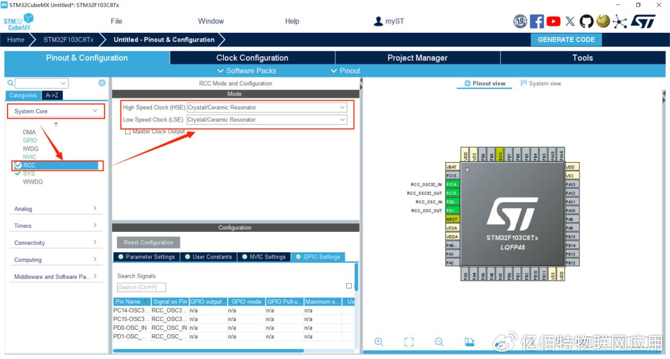The width and height of the screenshot is (670, 359).
Task: Click the settings gear beside the search box
Action: (102, 83)
